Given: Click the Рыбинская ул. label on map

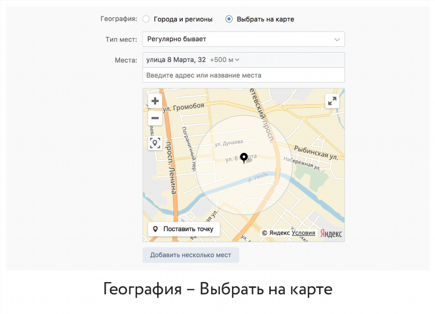Looking at the screenshot, I should pyautogui.click(x=316, y=153).
